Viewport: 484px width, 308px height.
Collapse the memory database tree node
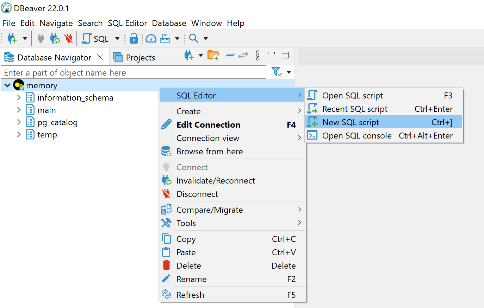(x=7, y=85)
